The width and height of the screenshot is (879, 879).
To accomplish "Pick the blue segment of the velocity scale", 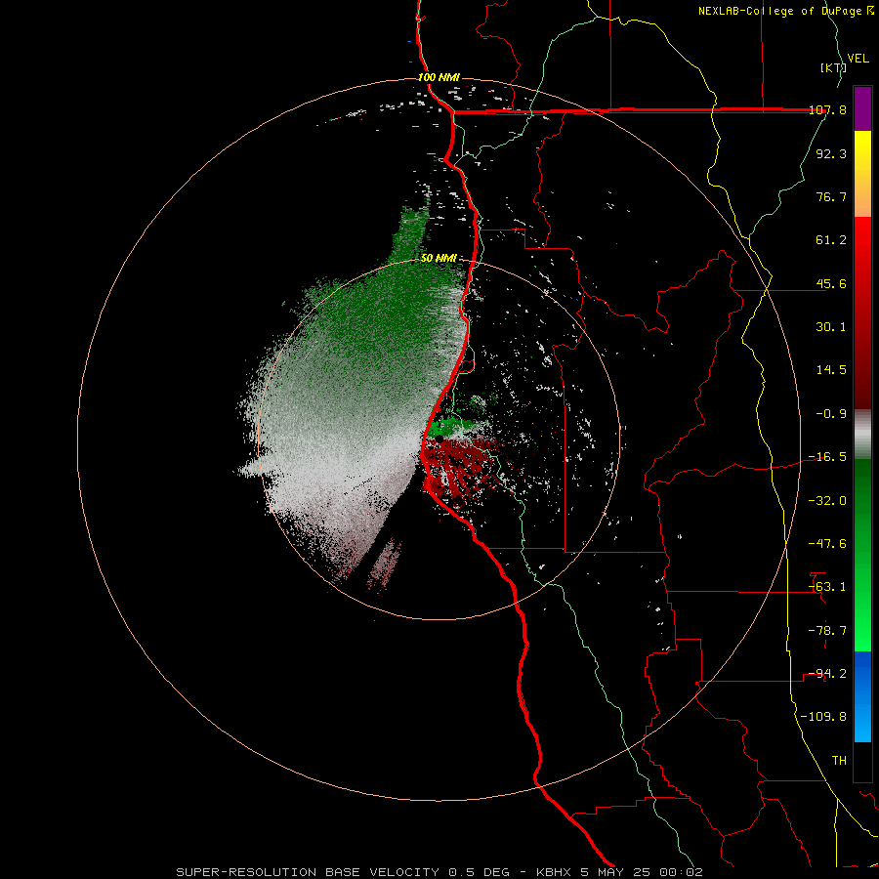I will coord(862,696).
